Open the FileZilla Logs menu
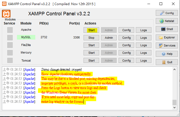The width and height of the screenshot is (180, 117). (144, 45)
